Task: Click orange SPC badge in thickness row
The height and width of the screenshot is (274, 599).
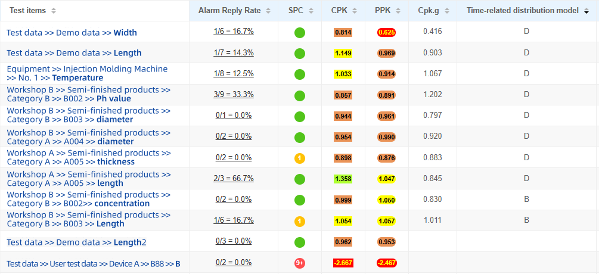Action: point(300,158)
